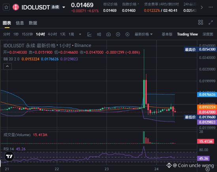Click the RSI 14 indicator label

[x=9, y=149]
